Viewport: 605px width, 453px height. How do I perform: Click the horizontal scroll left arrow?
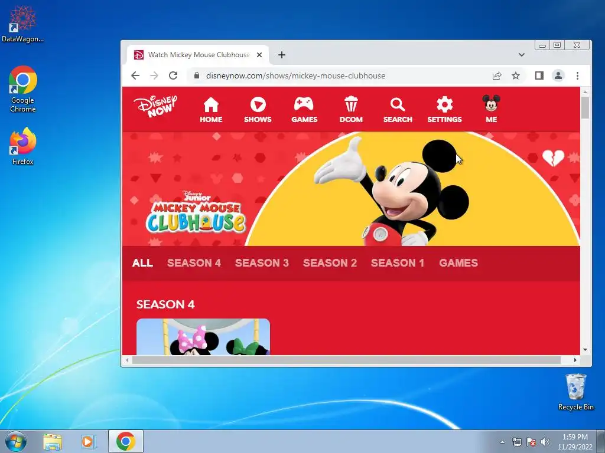pos(127,360)
